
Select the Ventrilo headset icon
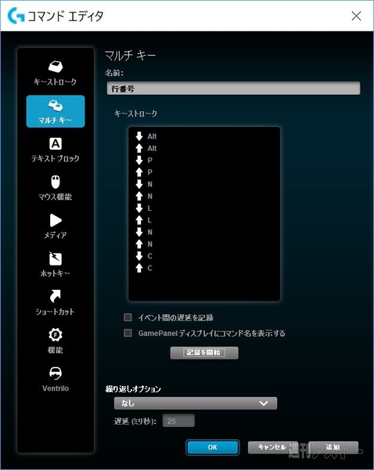[x=56, y=373]
